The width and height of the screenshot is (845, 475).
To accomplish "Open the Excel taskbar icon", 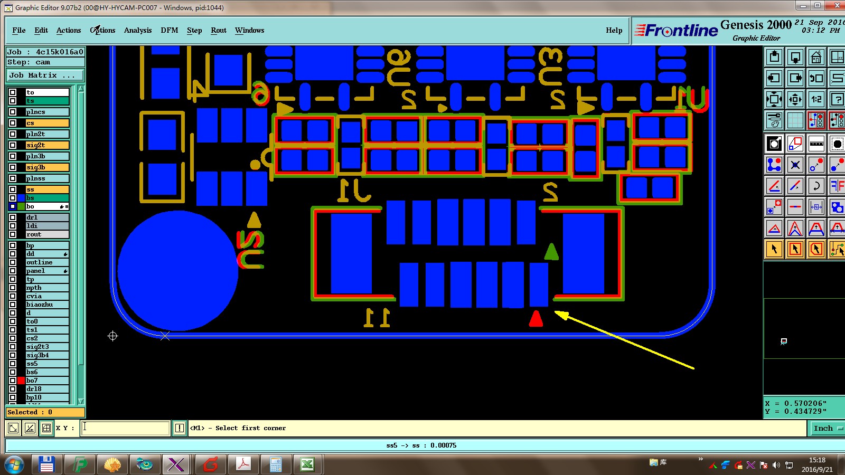I will (x=307, y=464).
